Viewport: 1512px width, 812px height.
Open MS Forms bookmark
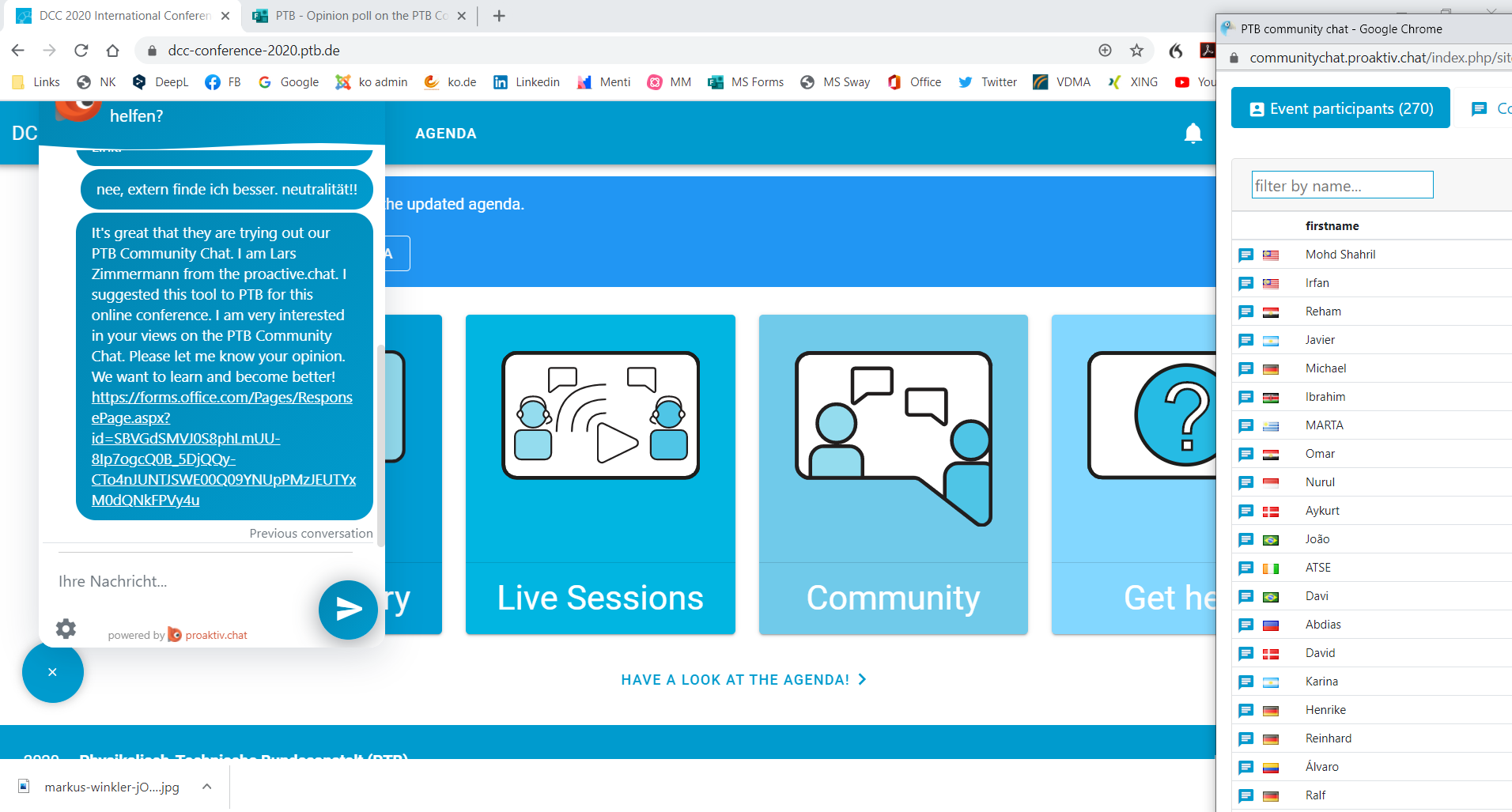click(x=746, y=82)
